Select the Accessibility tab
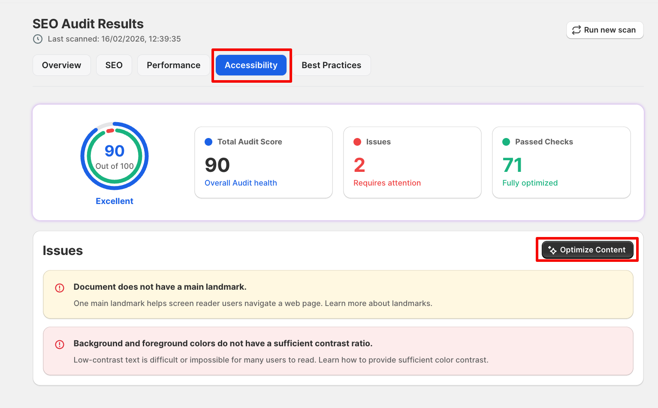Viewport: 658px width, 408px height. click(251, 65)
